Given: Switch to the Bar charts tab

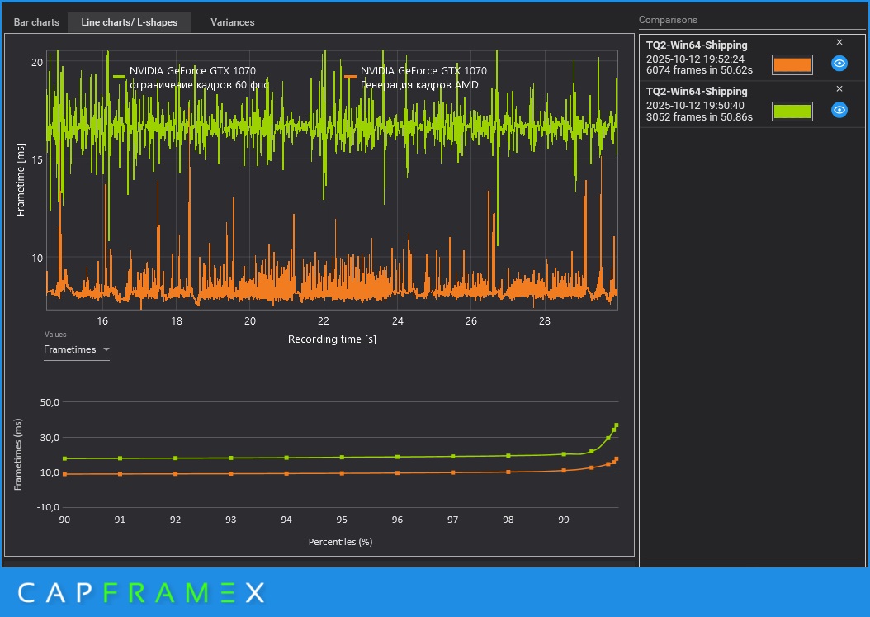Looking at the screenshot, I should click(x=36, y=22).
